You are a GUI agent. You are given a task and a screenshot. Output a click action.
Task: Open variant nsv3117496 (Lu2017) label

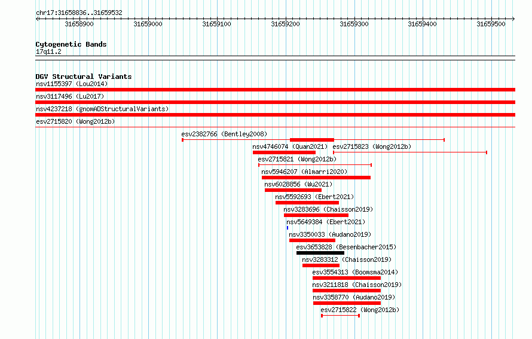coord(70,96)
